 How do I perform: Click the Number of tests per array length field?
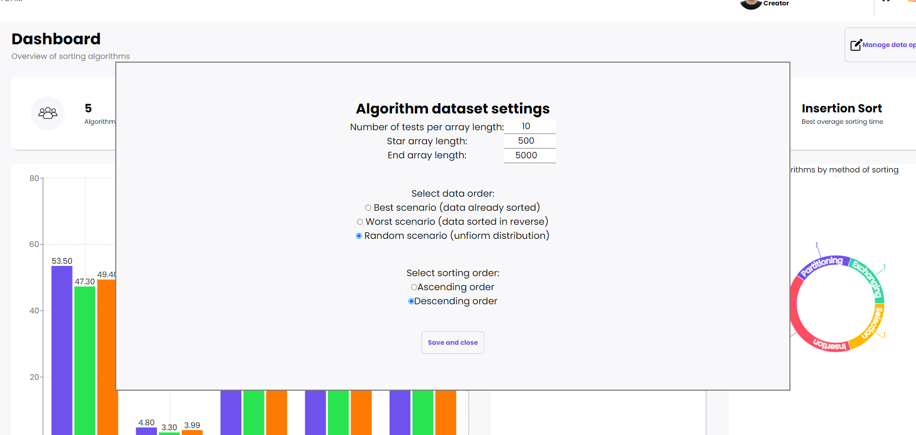[530, 126]
